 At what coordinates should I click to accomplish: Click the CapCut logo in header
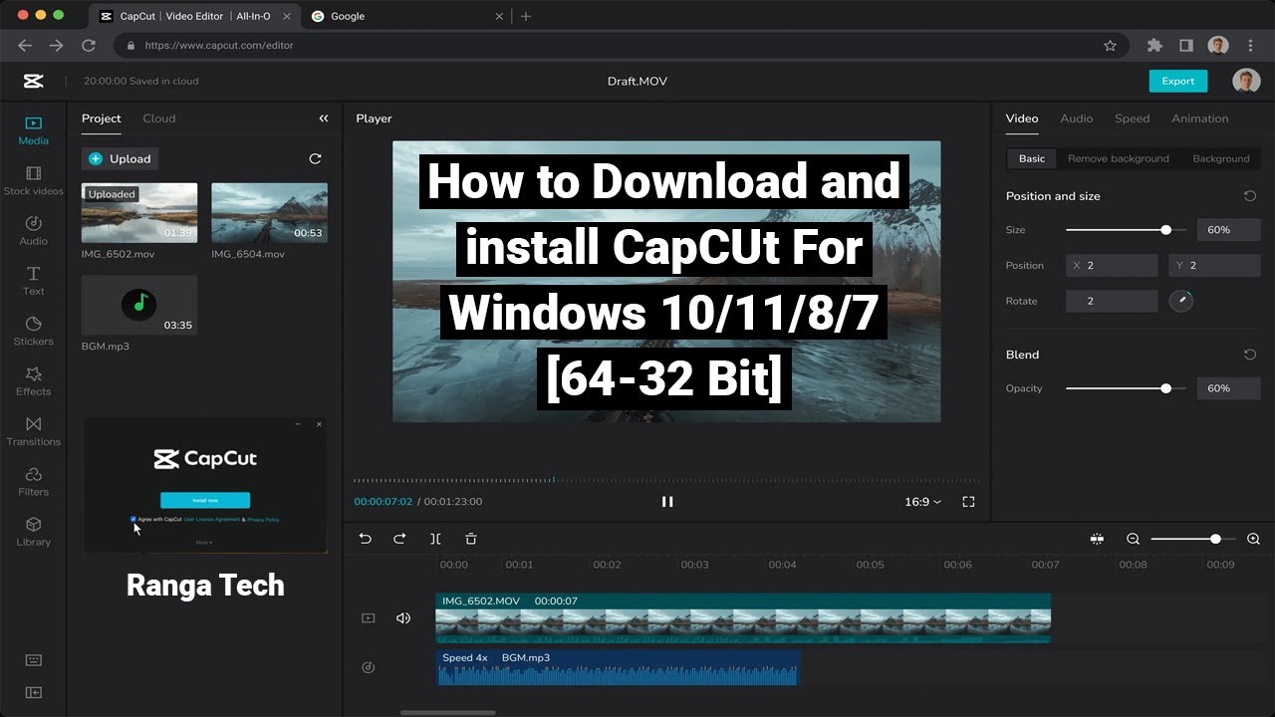tap(33, 81)
